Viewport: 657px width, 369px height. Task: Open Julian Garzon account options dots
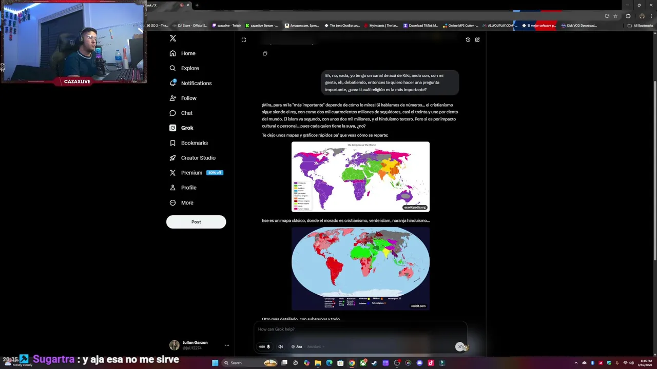[227, 345]
